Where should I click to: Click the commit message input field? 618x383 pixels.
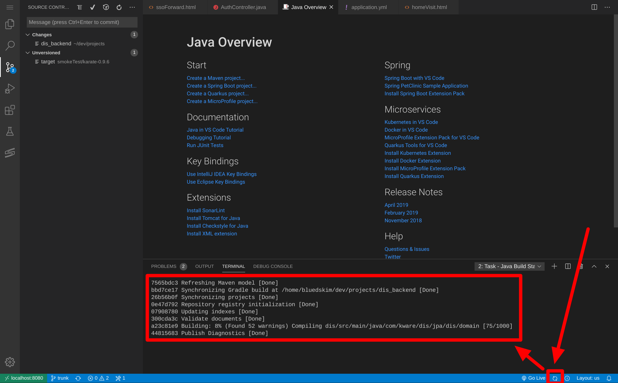click(82, 22)
